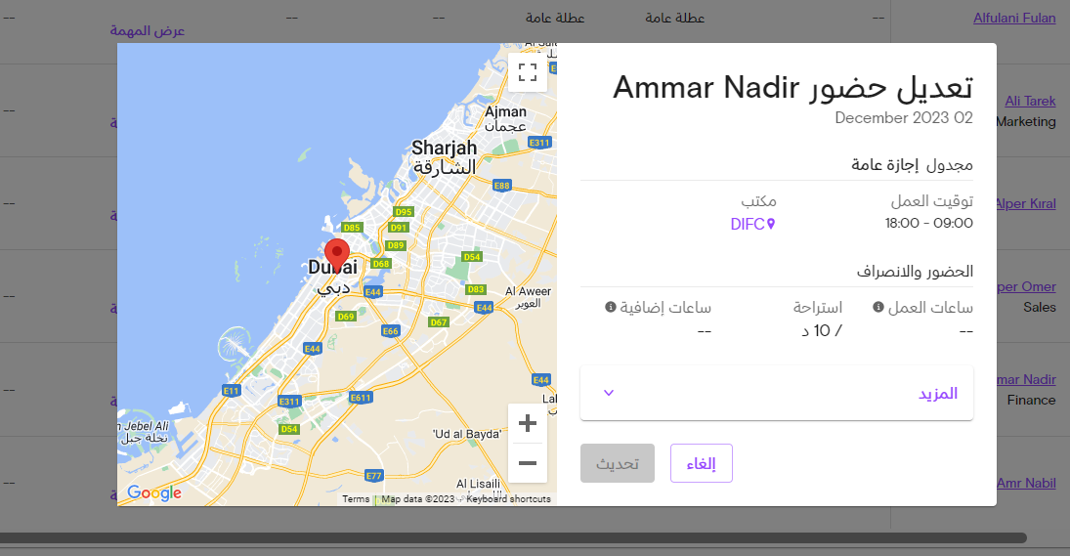Click the 'Ud al Bayda' map label
1070x556 pixels.
tap(467, 434)
